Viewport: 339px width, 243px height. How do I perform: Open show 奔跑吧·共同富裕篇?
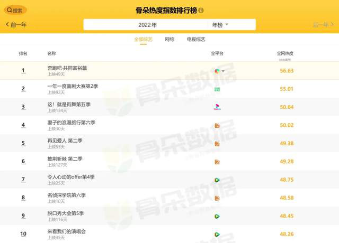67,68
